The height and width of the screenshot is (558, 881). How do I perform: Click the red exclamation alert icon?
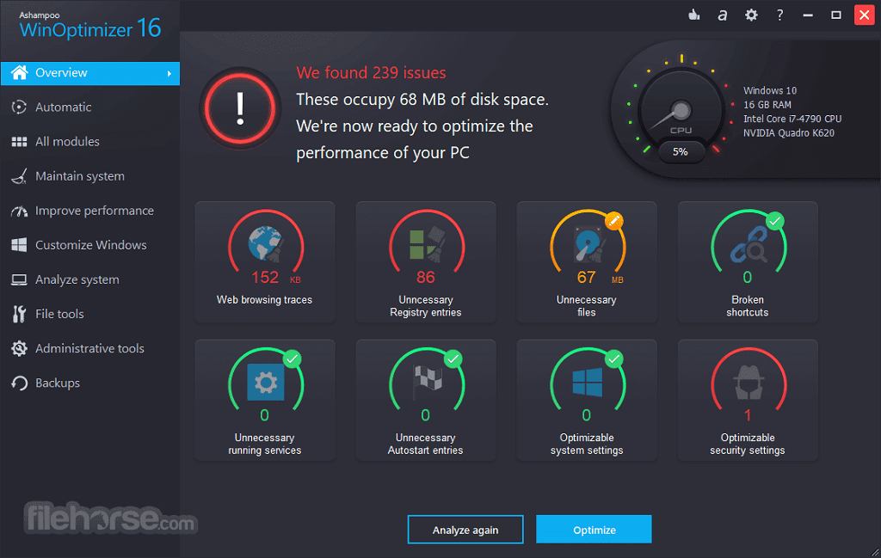[x=241, y=108]
